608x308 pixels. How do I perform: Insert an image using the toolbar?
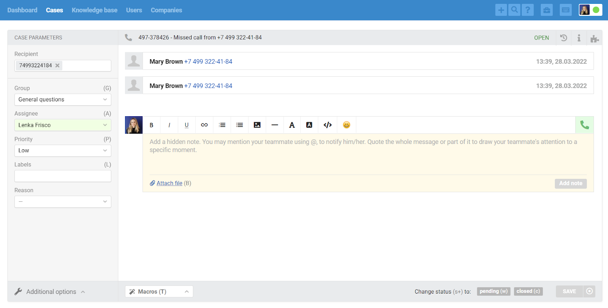257,125
